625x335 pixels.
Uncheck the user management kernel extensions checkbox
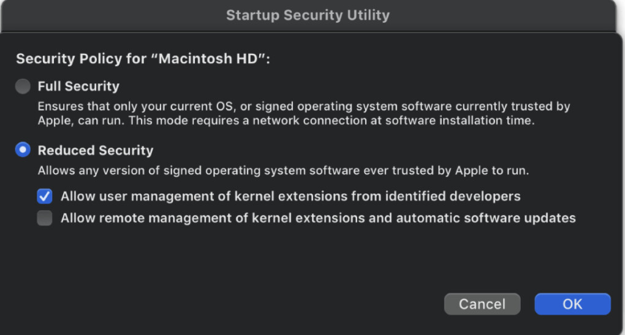coord(44,197)
